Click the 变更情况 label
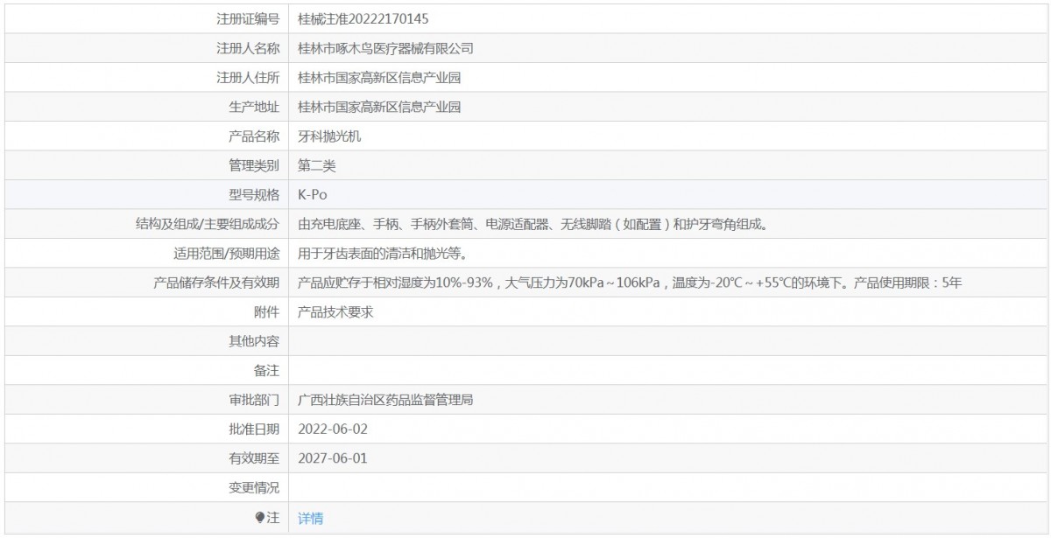1051x538 pixels. pos(254,488)
